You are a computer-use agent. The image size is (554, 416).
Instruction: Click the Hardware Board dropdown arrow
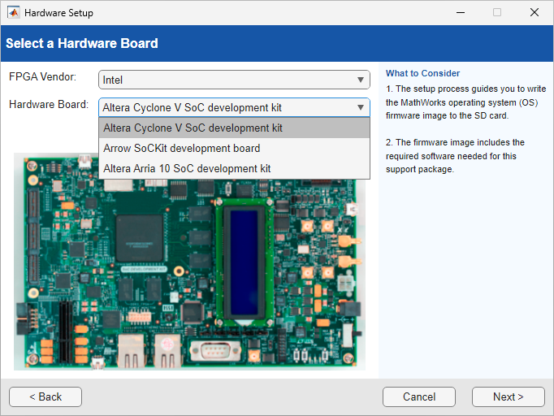(361, 107)
